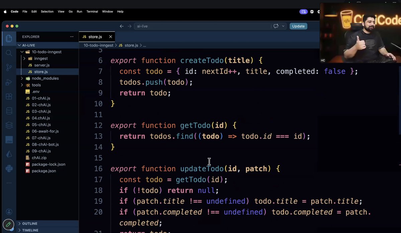This screenshot has height=233, width=401.
Task: Open the Accounts menu icon
Action: (9, 212)
